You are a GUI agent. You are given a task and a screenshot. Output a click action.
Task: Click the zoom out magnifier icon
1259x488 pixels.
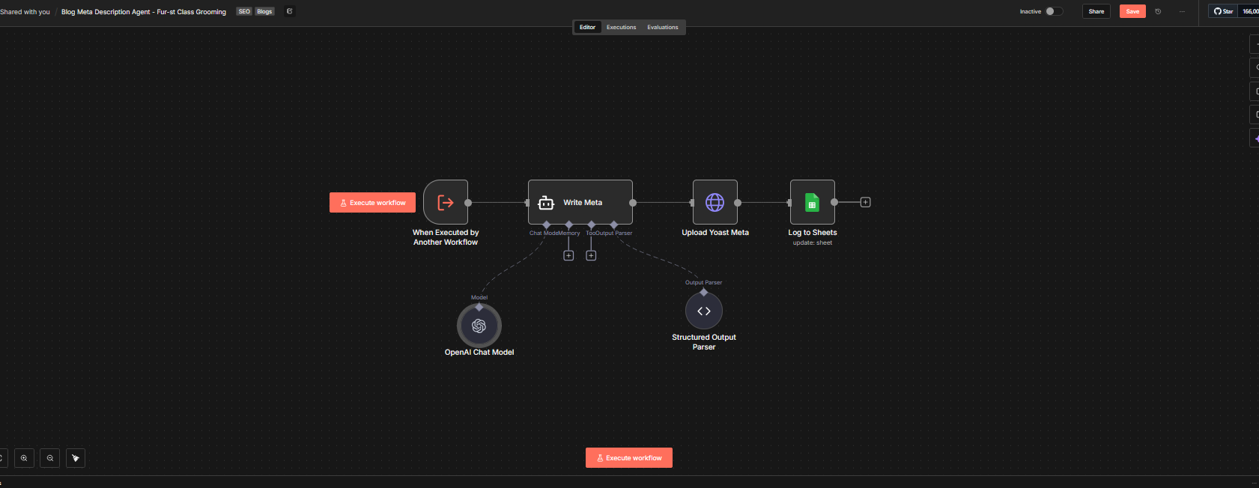[50, 458]
